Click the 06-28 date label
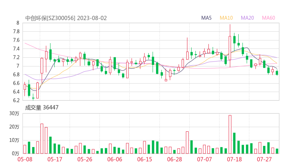The height and width of the screenshot is (168, 283). 174,159
